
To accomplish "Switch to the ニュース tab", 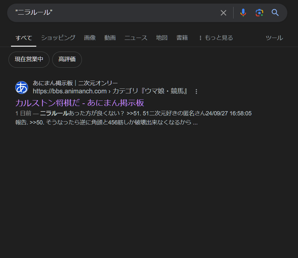I will point(136,38).
